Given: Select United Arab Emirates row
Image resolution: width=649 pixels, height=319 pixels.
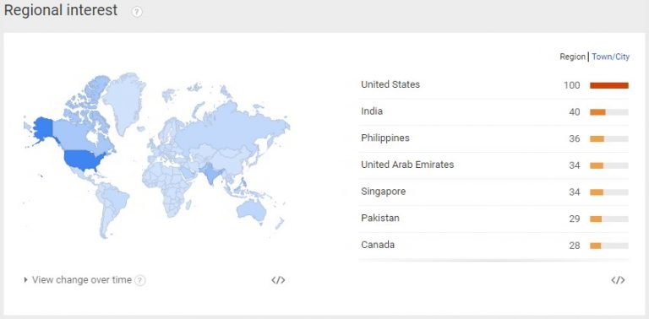Looking at the screenshot, I should click(x=494, y=165).
